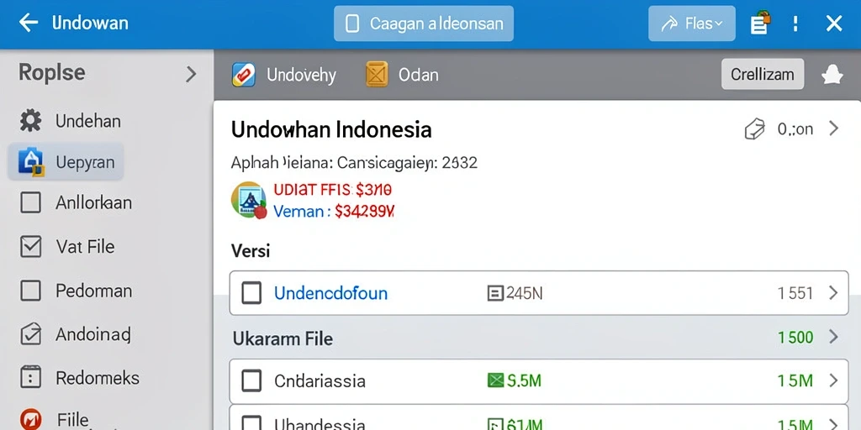Expand the Ukararm File section chevron

click(x=833, y=337)
